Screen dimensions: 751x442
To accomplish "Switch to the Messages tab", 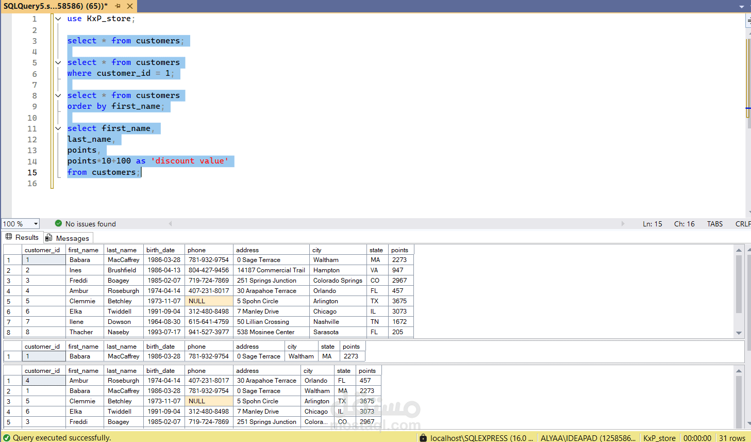I will pyautogui.click(x=68, y=238).
